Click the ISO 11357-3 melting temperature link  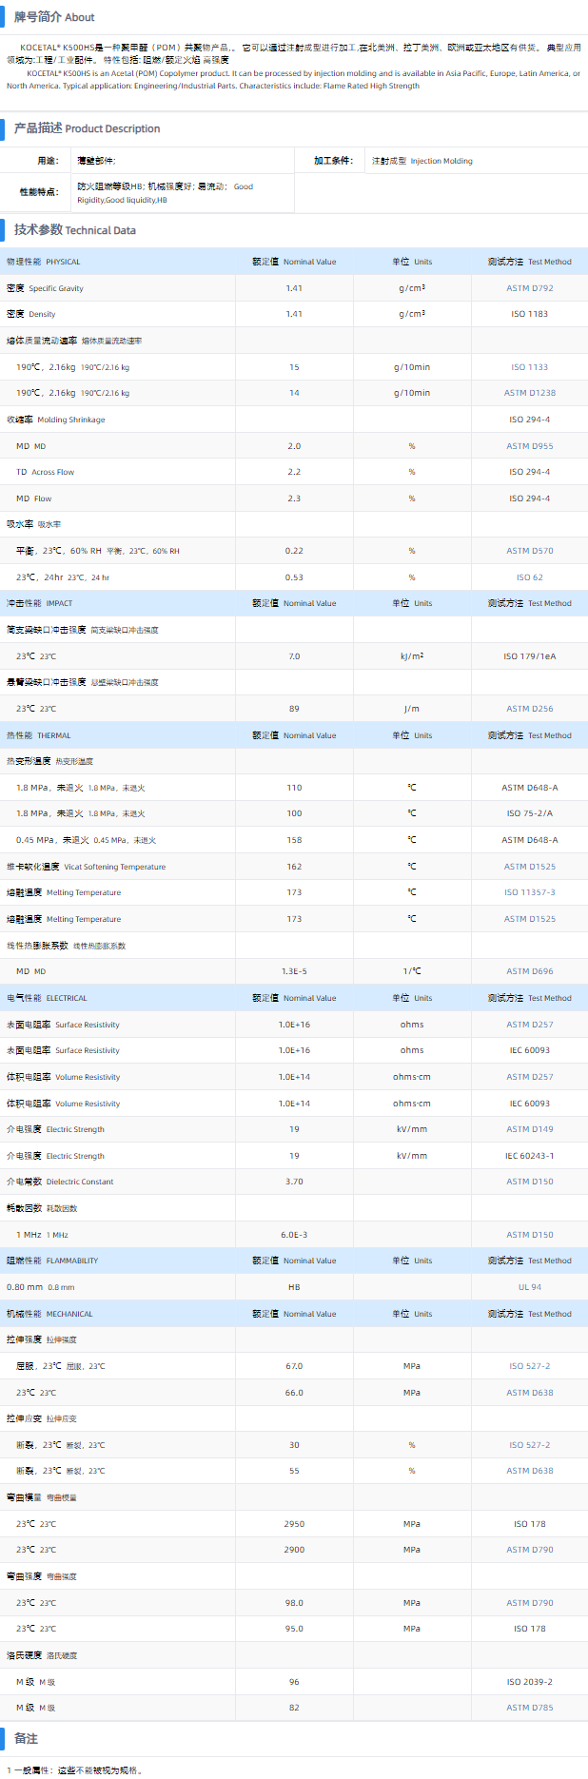529,892
